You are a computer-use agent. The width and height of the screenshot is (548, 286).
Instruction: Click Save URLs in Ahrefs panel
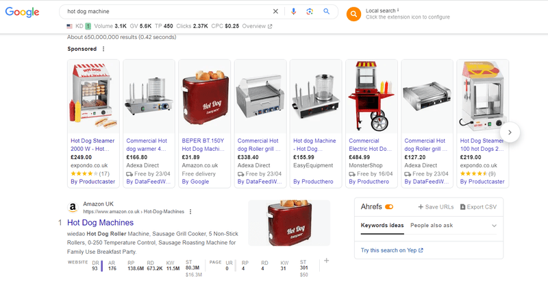click(x=436, y=207)
